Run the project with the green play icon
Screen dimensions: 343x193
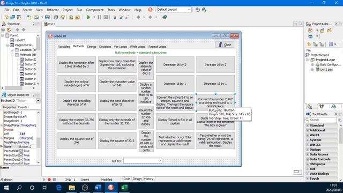(x=88, y=17)
